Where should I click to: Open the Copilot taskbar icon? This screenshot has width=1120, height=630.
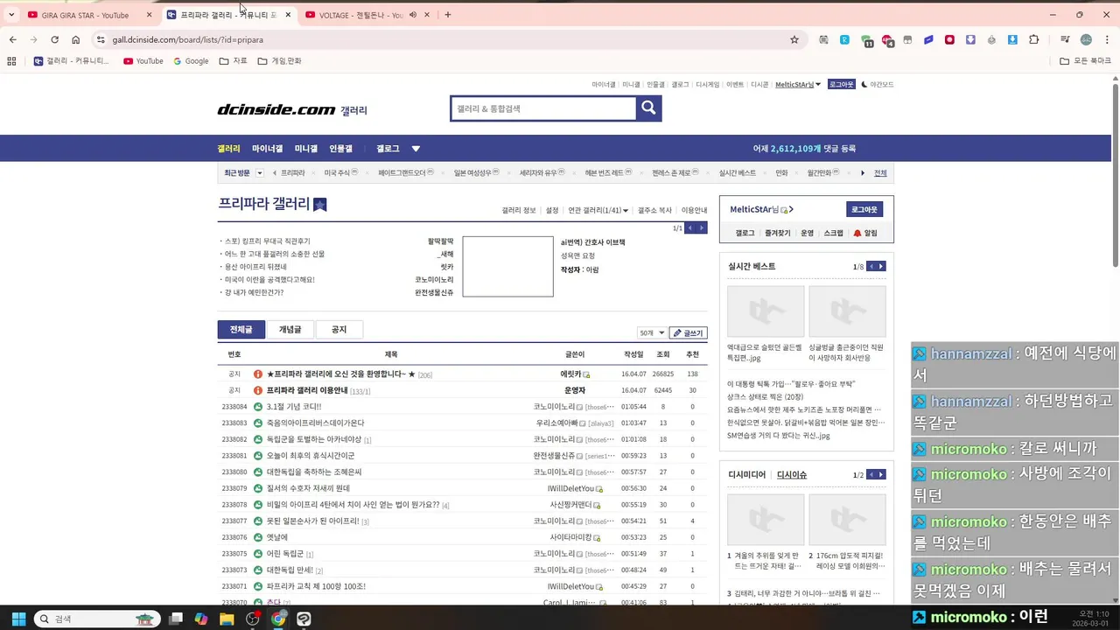(201, 619)
